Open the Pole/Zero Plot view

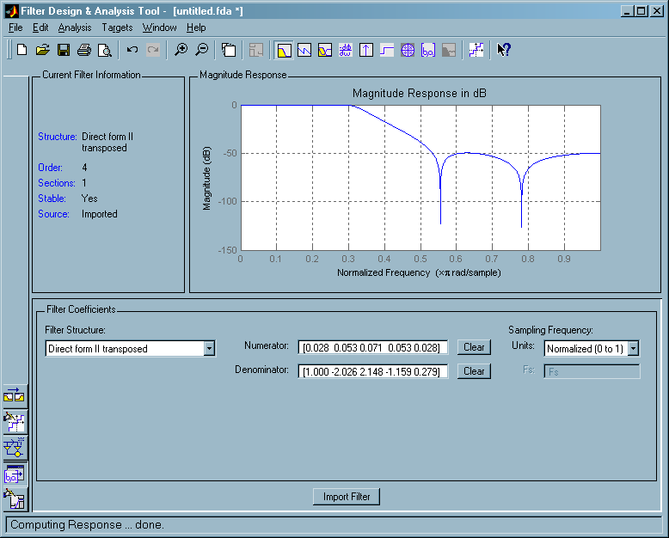pos(408,50)
